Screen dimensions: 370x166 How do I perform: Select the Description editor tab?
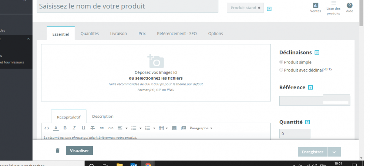[102, 117]
